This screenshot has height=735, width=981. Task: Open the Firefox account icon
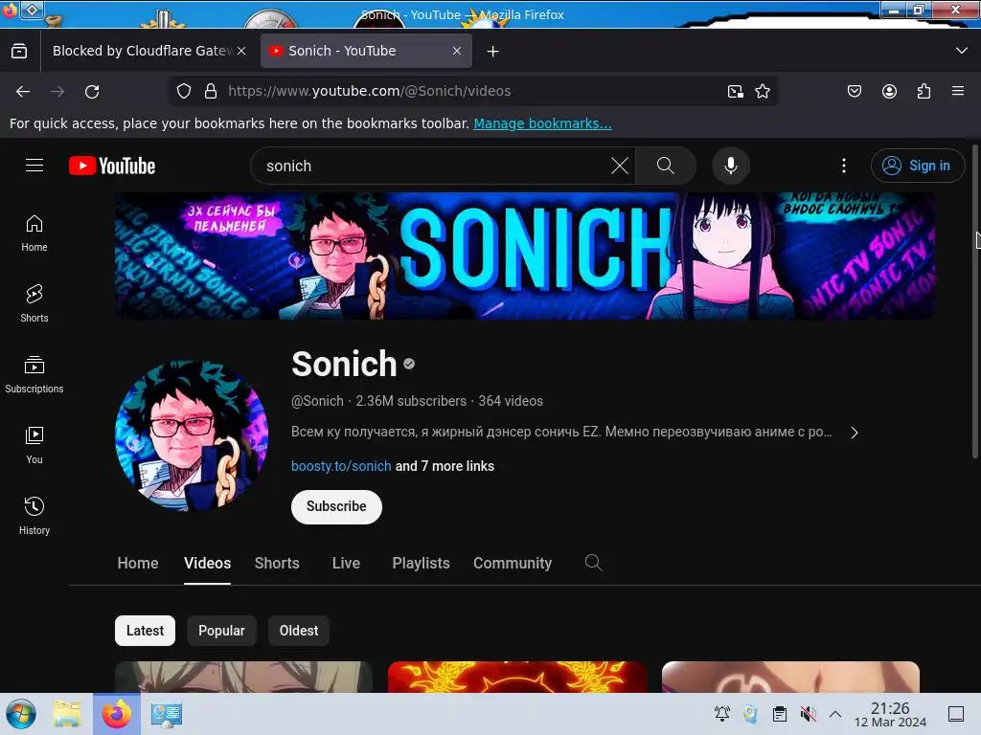tap(889, 91)
